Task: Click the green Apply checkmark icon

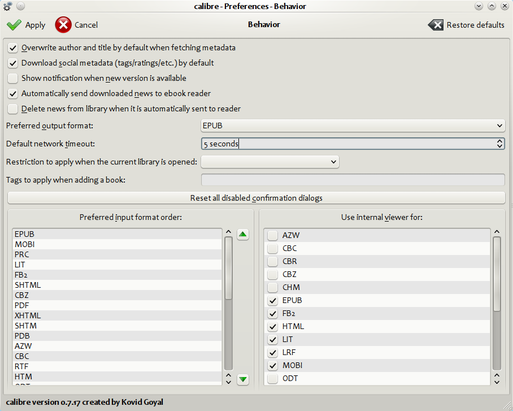Action: click(14, 25)
